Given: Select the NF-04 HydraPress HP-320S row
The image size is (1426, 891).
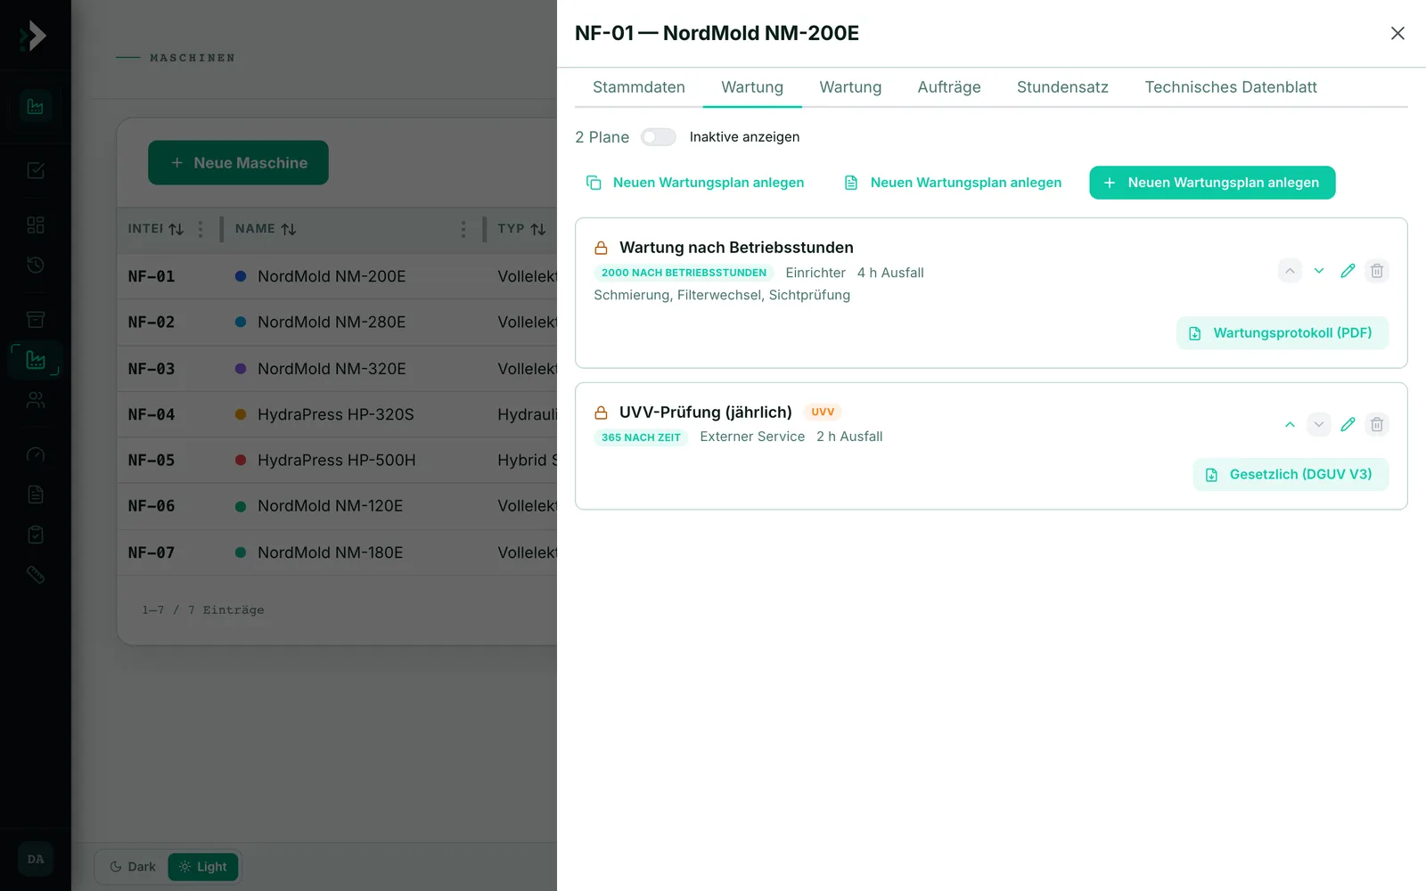Looking at the screenshot, I should [337, 414].
